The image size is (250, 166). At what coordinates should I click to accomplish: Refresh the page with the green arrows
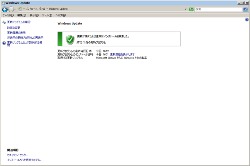191,9
